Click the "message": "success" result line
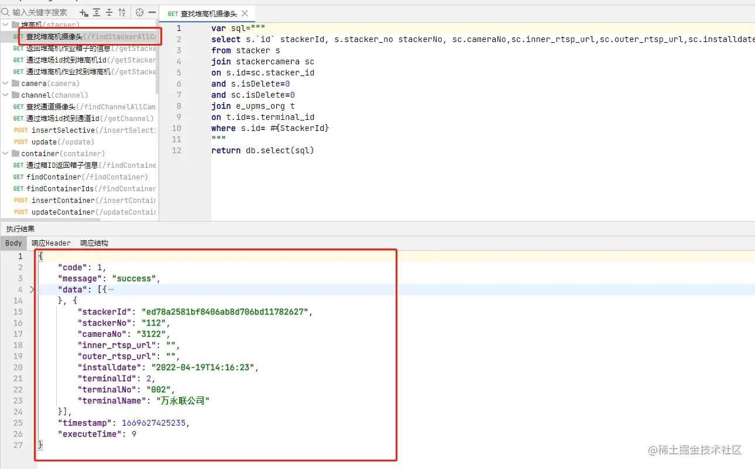This screenshot has width=755, height=469. pyautogui.click(x=109, y=278)
